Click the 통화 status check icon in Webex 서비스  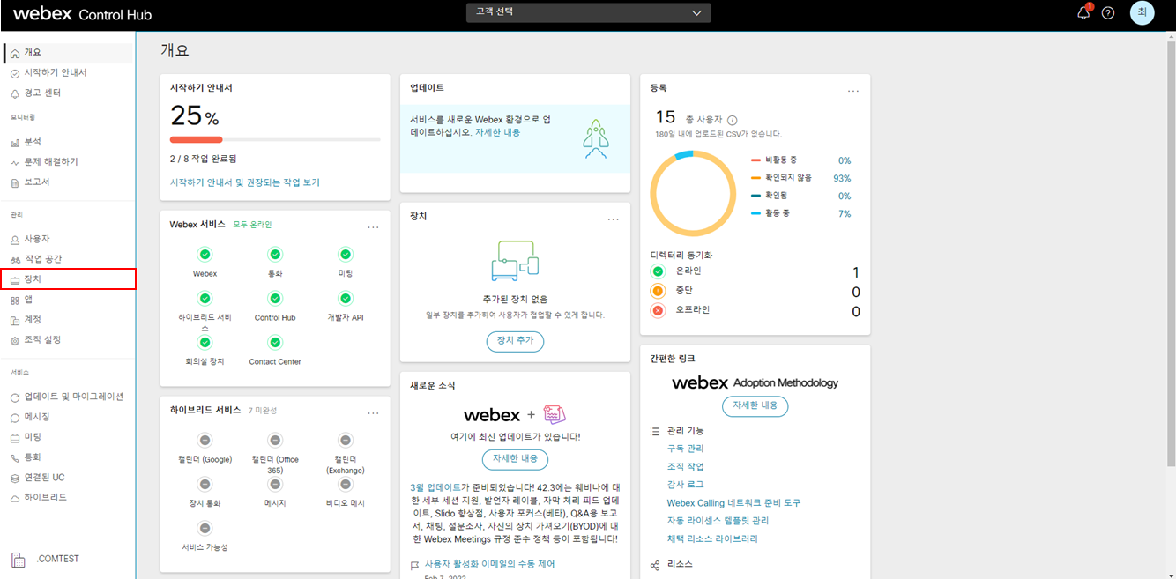pyautogui.click(x=275, y=255)
